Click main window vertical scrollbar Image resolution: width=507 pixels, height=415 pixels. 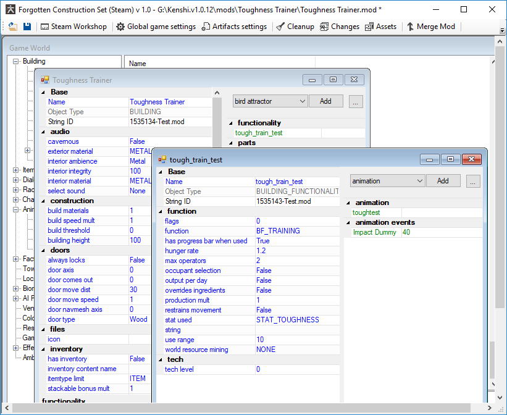point(500,178)
